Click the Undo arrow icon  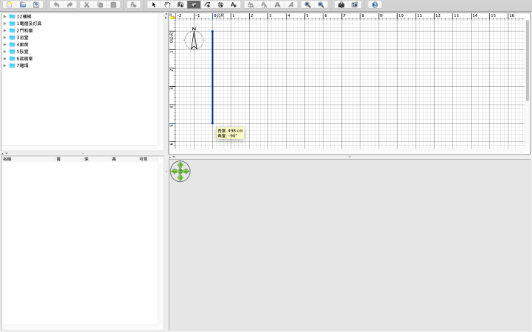(x=56, y=4)
